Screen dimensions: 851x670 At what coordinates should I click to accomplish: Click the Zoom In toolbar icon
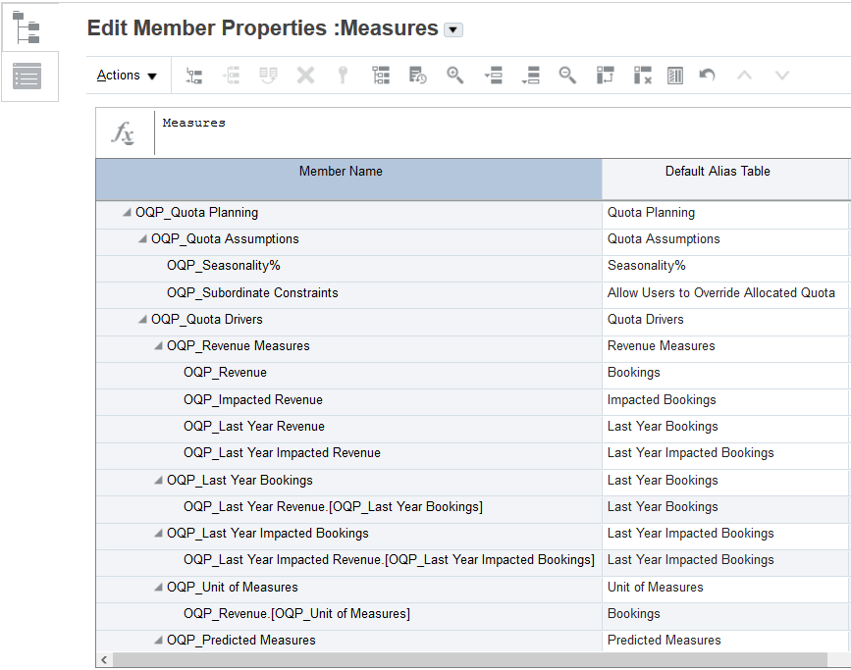click(x=454, y=76)
